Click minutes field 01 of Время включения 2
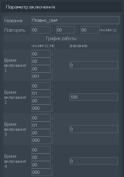Image resolution: width=124 pixels, height=177 pixels. point(41,93)
